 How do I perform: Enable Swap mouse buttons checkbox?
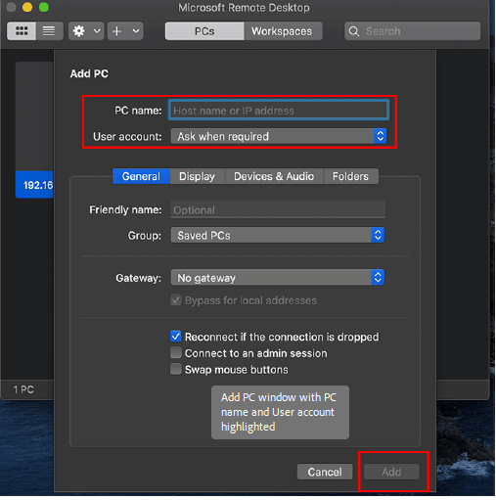click(176, 369)
